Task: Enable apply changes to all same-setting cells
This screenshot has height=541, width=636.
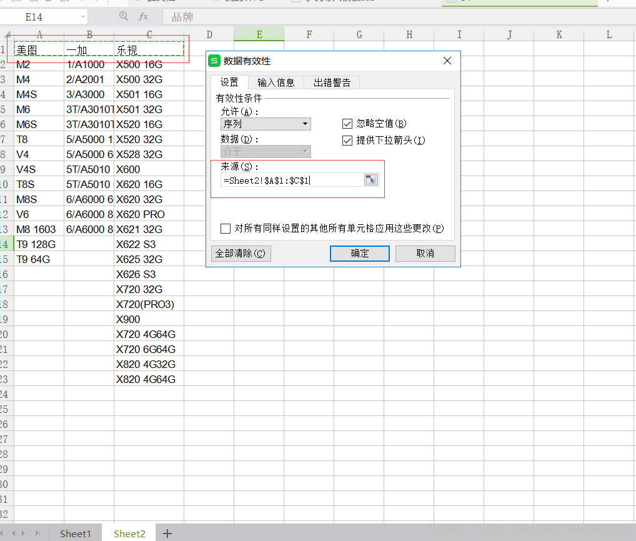Action: [226, 229]
